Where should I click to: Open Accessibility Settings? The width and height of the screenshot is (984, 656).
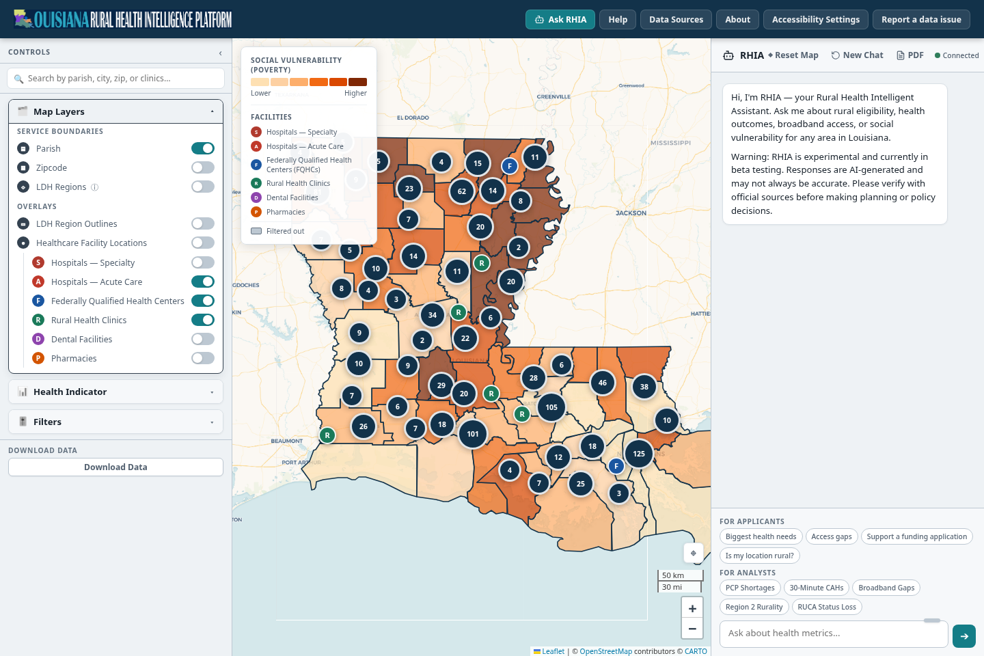click(816, 19)
